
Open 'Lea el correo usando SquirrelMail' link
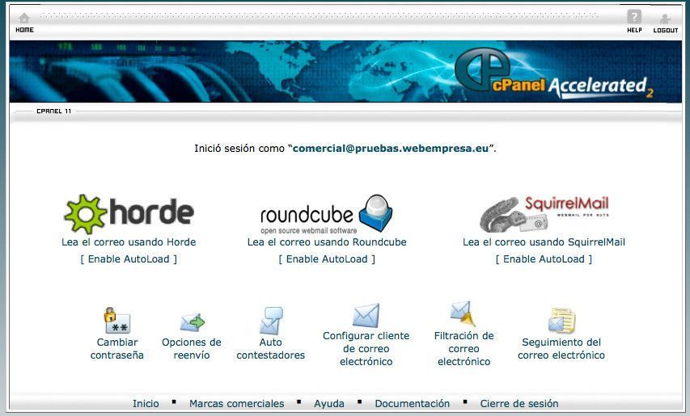pyautogui.click(x=544, y=242)
